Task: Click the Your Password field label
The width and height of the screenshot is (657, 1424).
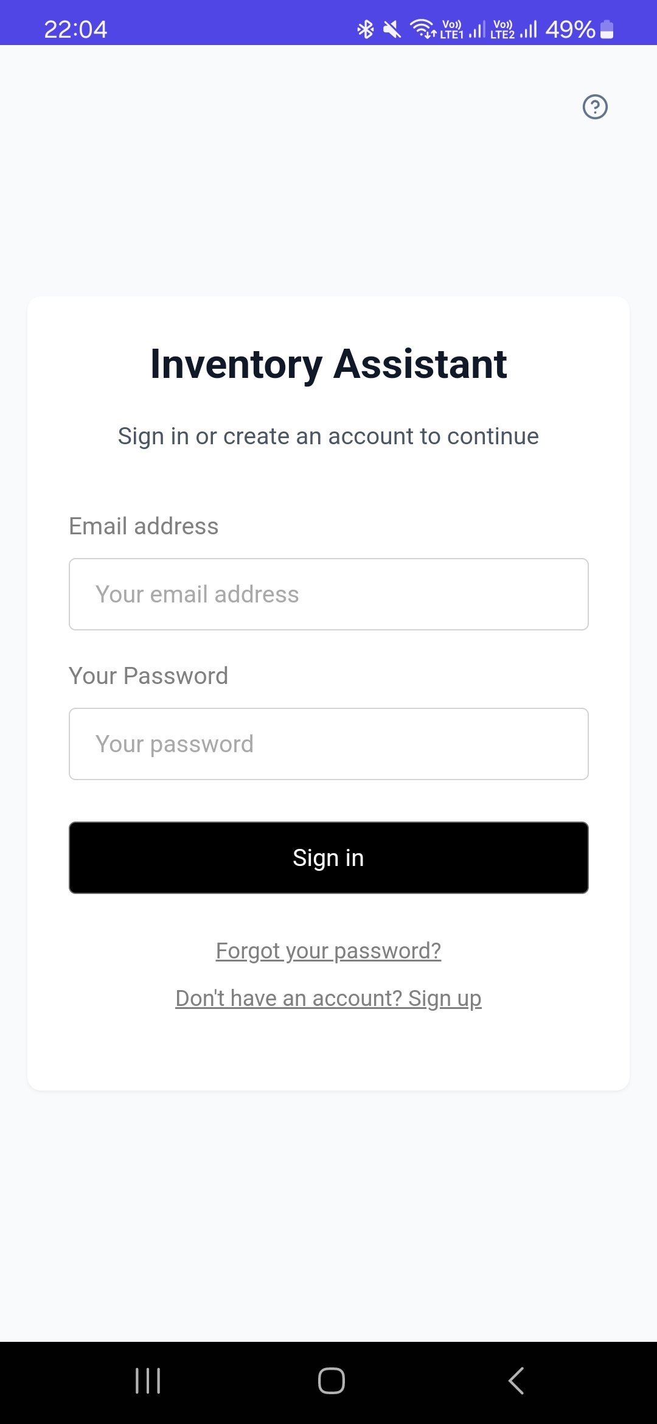Action: (148, 676)
